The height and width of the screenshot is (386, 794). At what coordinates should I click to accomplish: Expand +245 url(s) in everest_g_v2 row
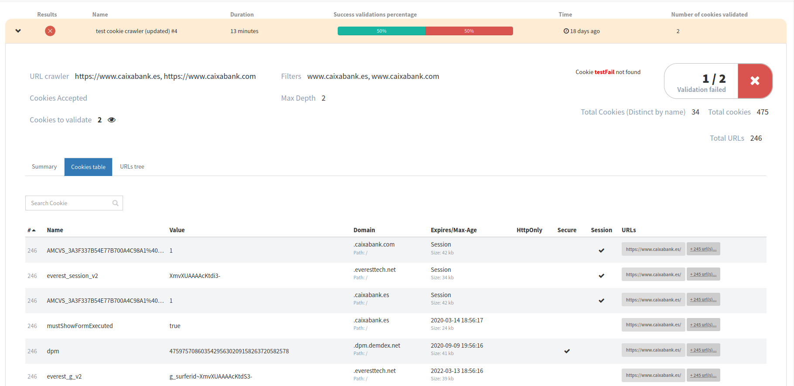703,375
